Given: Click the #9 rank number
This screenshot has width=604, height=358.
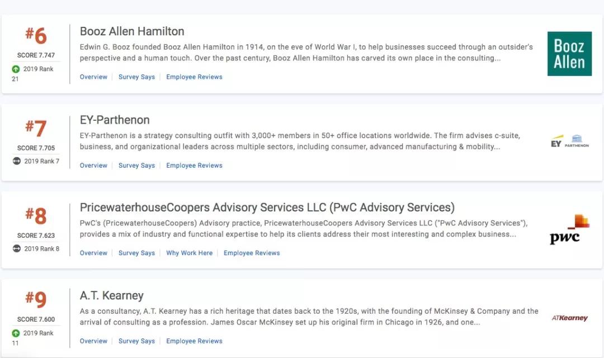Looking at the screenshot, I should coord(36,300).
